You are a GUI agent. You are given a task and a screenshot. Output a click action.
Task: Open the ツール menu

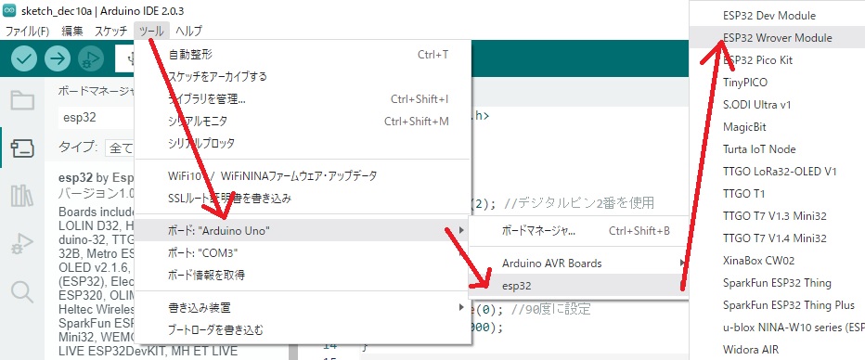[x=151, y=32]
